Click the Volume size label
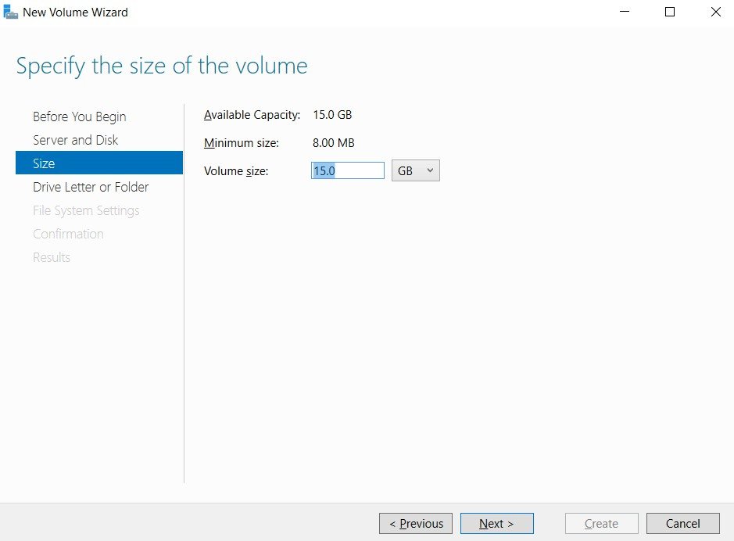The image size is (734, 541). pyautogui.click(x=236, y=170)
